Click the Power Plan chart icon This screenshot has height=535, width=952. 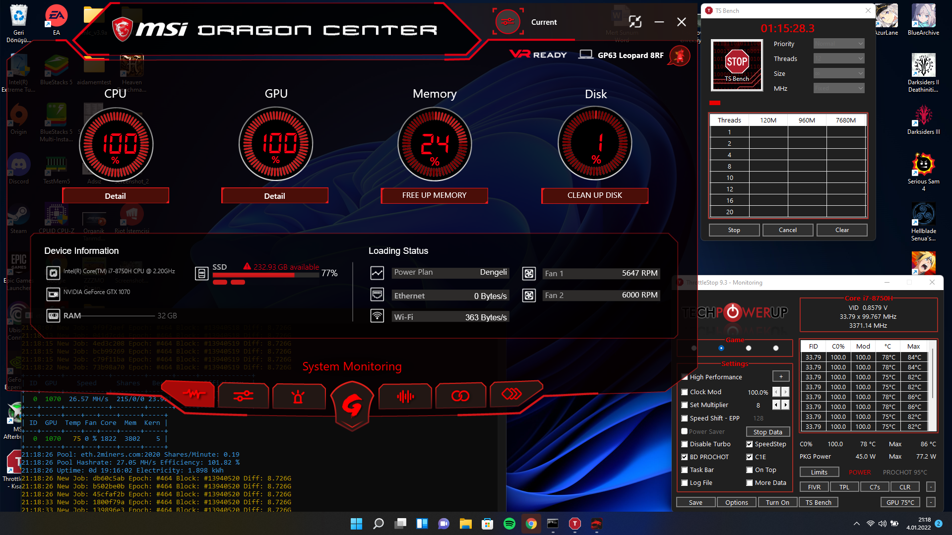(377, 273)
